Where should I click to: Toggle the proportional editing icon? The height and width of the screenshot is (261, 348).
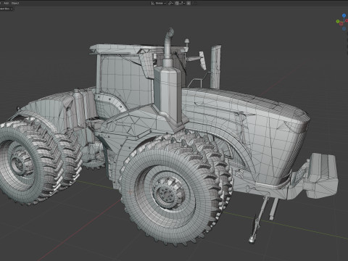pos(188,3)
